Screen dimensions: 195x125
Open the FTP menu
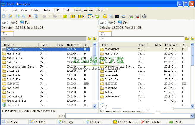click(56, 10)
